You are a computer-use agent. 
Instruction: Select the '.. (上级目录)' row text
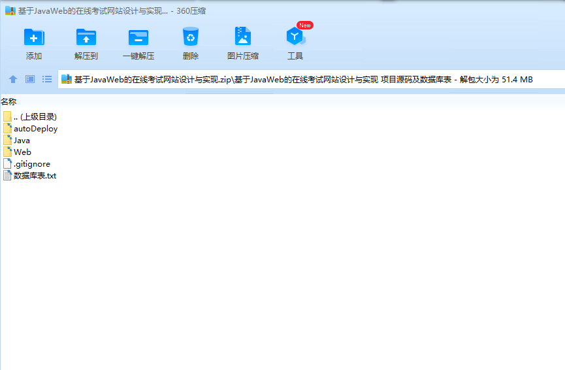point(35,117)
